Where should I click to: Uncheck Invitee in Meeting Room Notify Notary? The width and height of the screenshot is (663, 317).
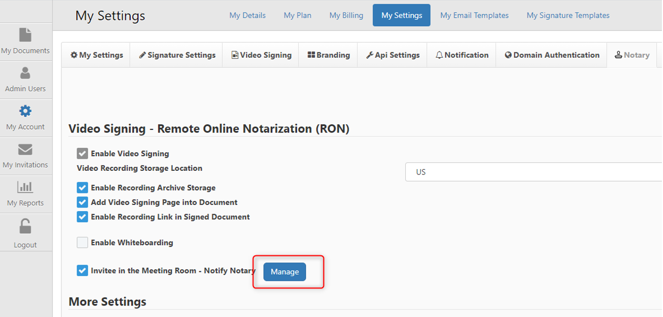click(x=82, y=271)
